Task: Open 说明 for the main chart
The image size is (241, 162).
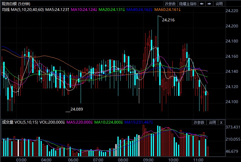Action: coord(219,4)
